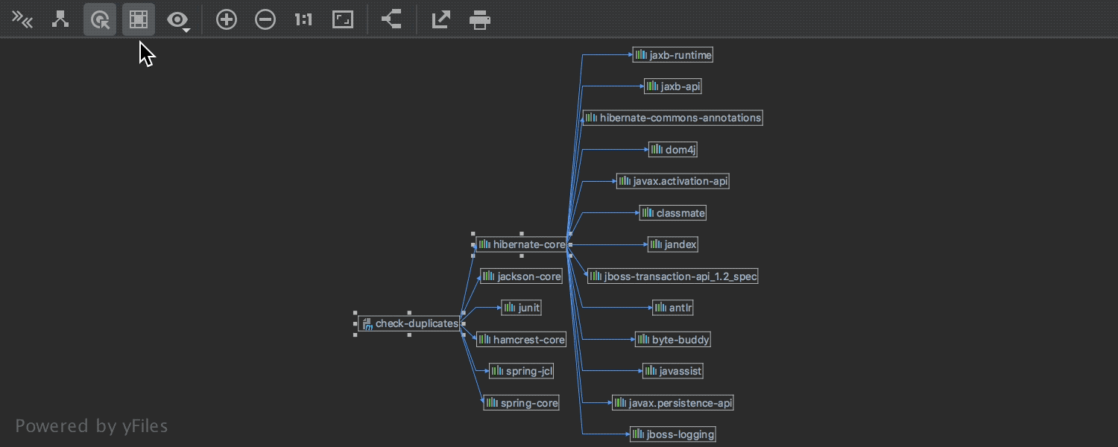This screenshot has width=1118, height=447.
Task: Click the apply layout icon
Action: tap(392, 19)
